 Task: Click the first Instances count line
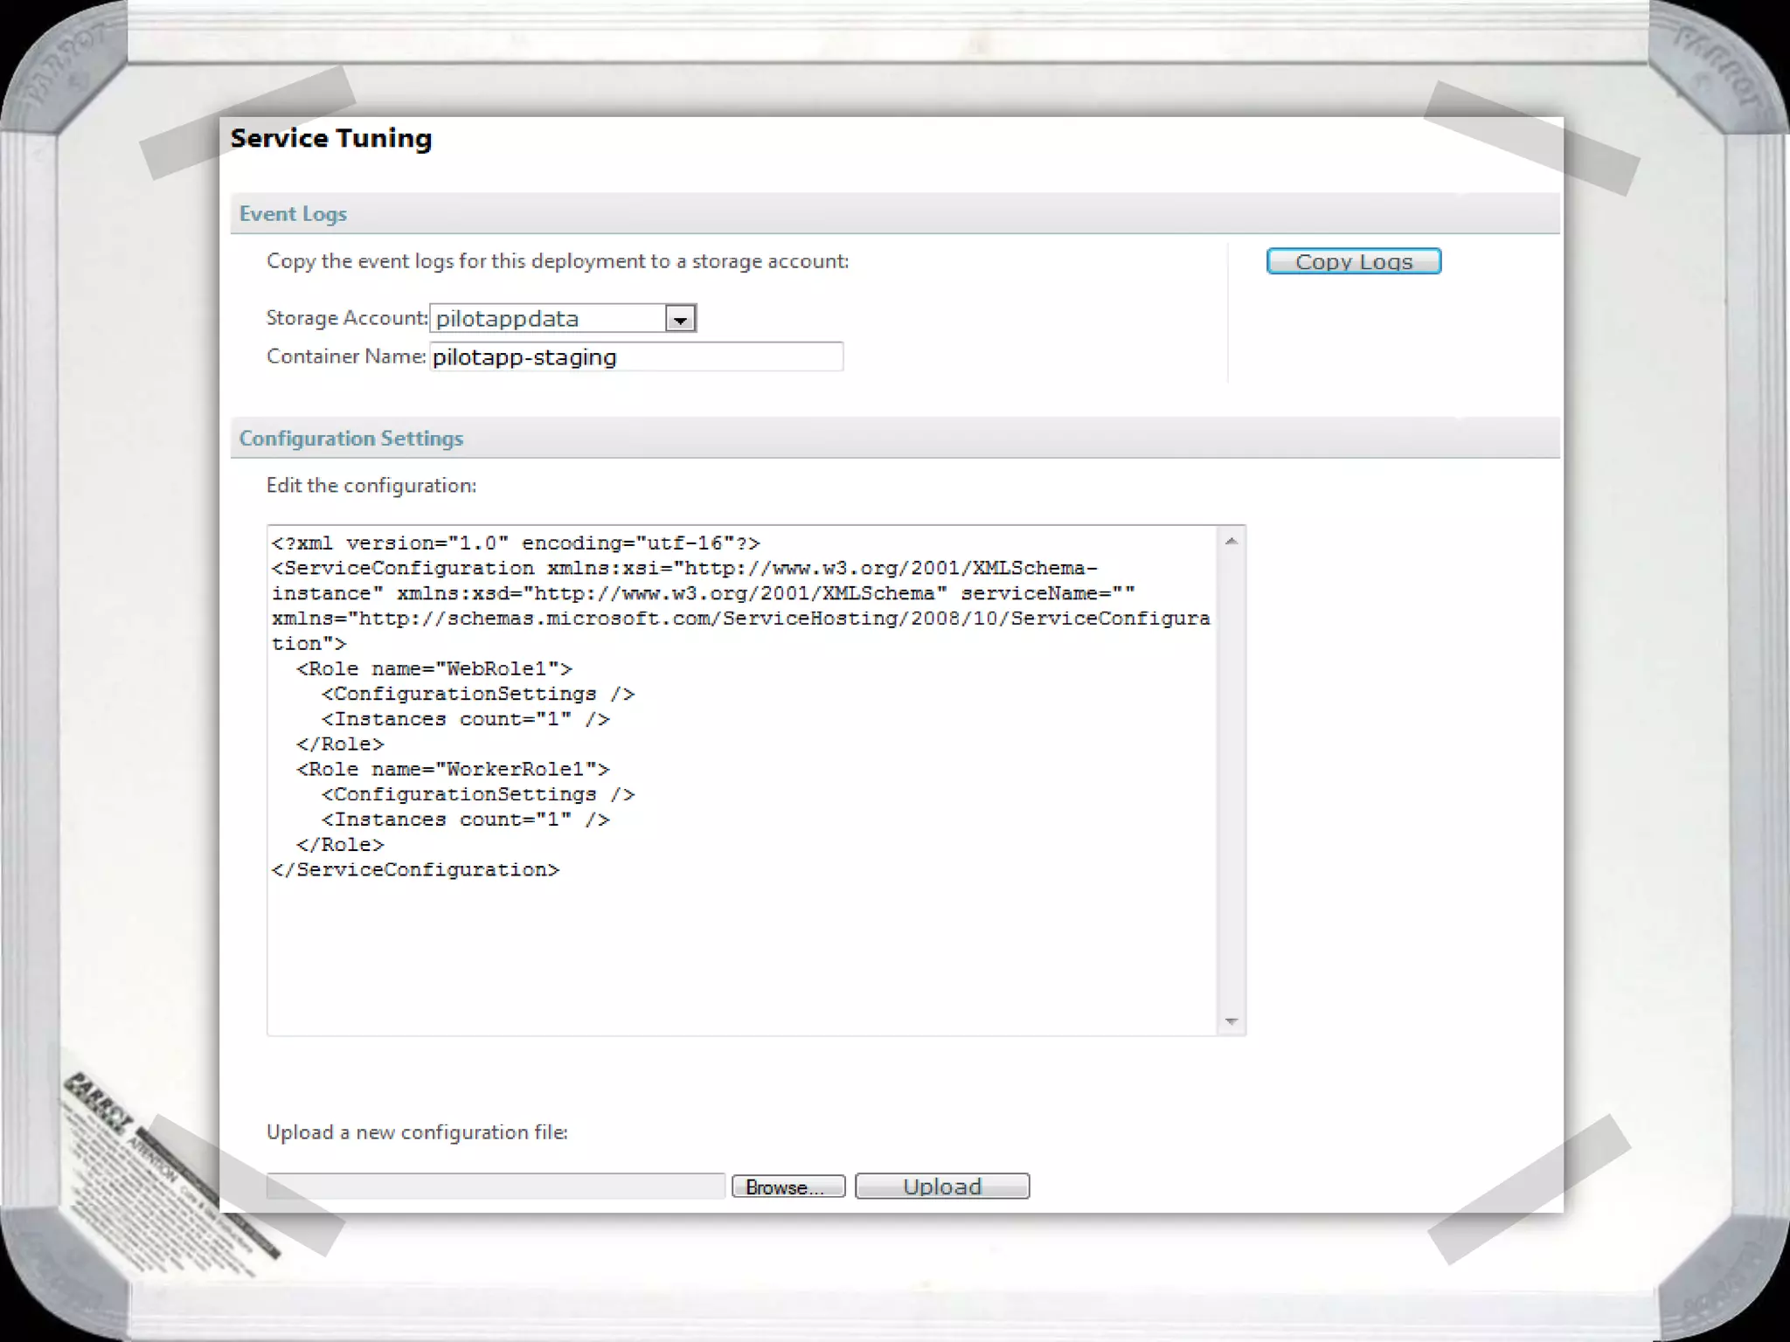tap(465, 720)
